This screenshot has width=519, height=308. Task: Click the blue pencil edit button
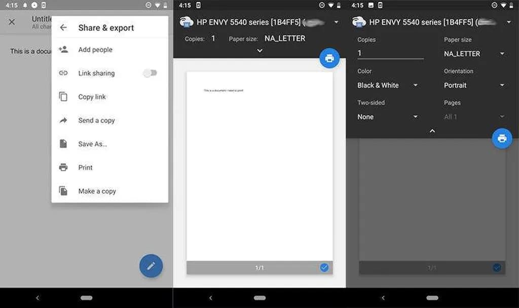pos(151,266)
